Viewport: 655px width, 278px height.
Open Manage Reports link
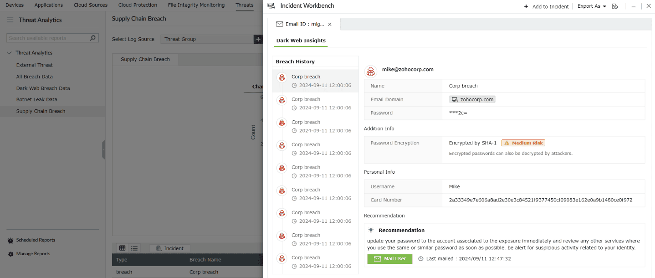(x=33, y=254)
